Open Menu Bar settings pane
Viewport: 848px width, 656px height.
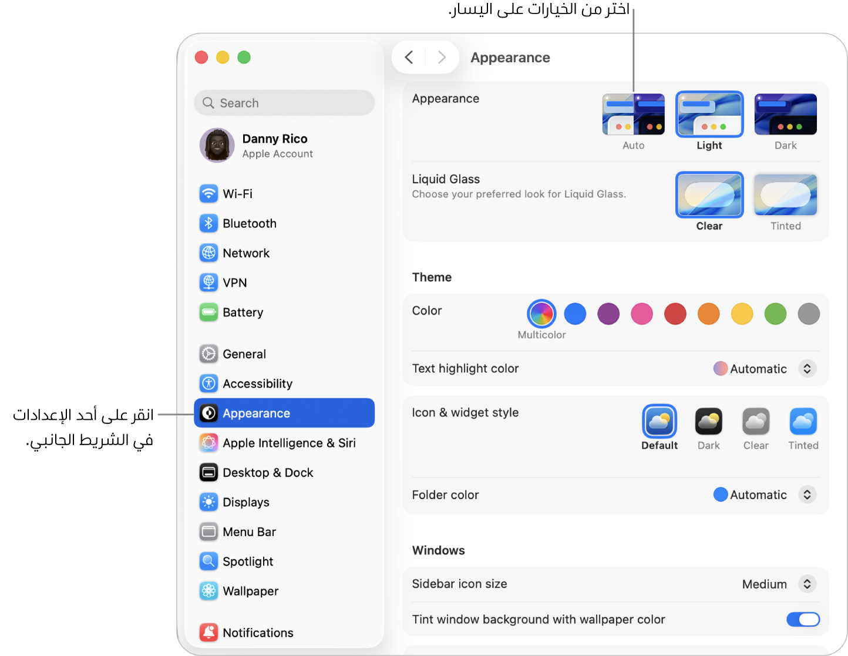point(284,531)
